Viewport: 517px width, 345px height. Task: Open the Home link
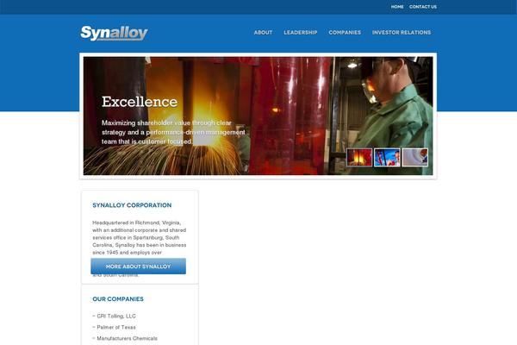(x=397, y=7)
